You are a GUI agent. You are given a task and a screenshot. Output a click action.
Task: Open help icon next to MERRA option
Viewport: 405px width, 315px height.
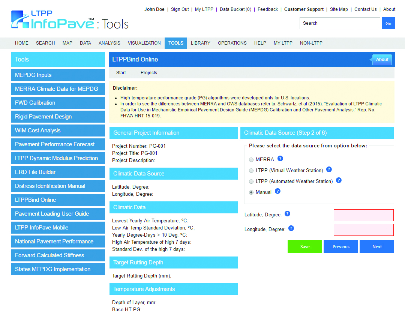(280, 159)
